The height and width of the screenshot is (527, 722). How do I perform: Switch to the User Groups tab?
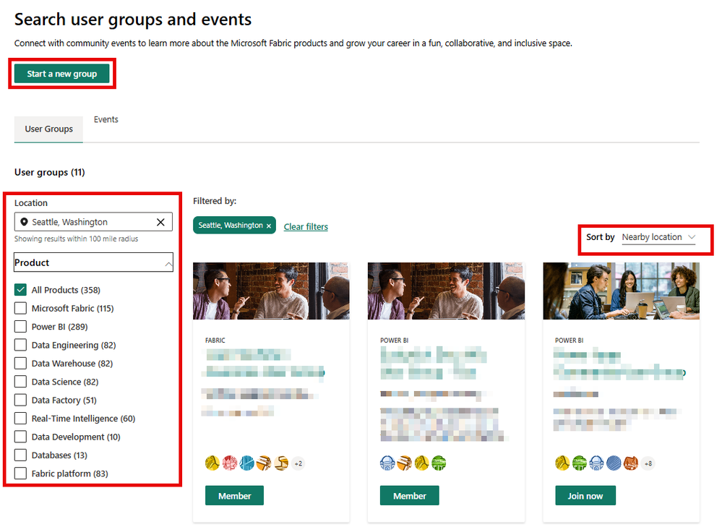point(49,129)
